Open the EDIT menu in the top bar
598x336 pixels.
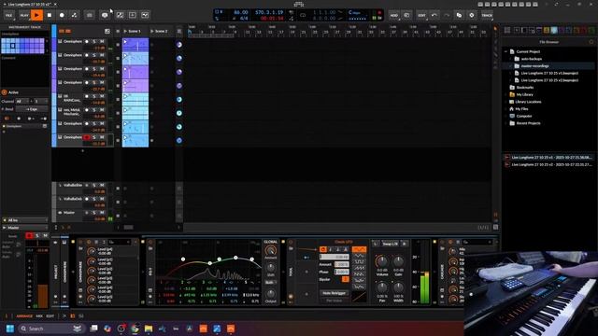[421, 15]
